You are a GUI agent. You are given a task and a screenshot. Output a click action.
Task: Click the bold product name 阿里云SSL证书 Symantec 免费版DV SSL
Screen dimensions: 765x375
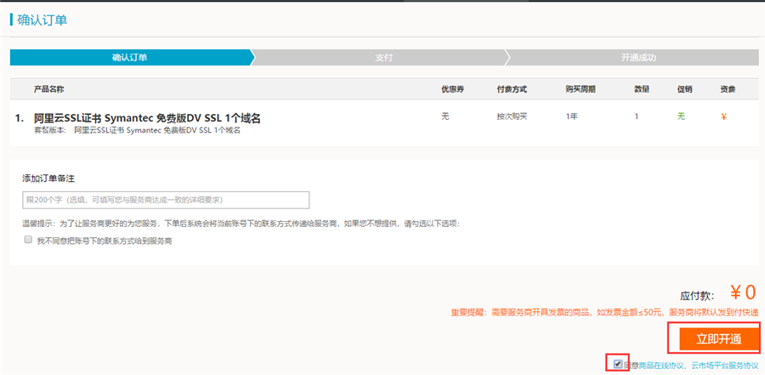point(146,117)
